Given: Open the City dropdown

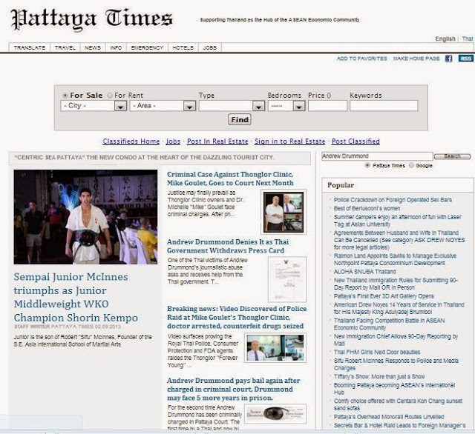Looking at the screenshot, I should [94, 106].
